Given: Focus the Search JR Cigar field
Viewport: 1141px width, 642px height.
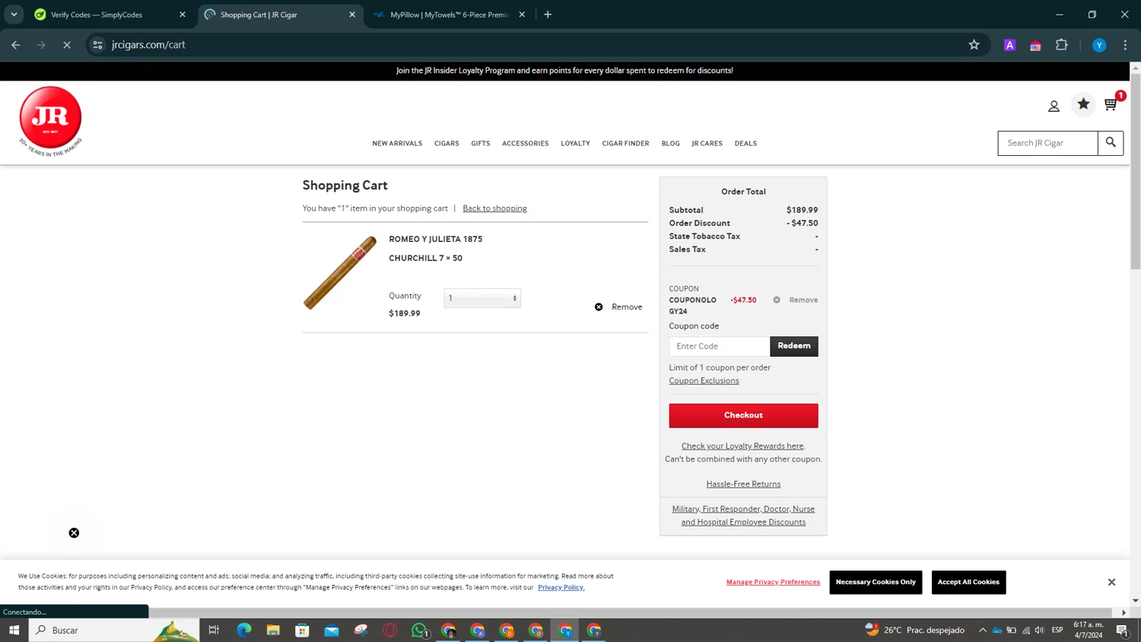Looking at the screenshot, I should [x=1047, y=143].
